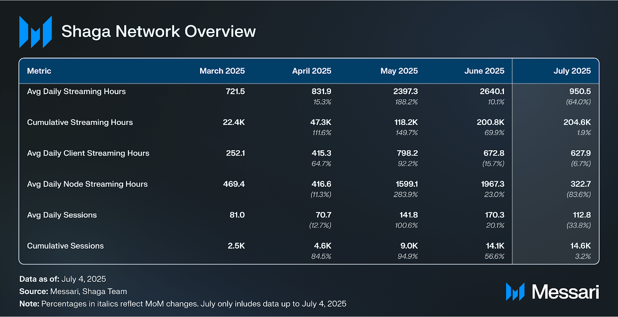Click the (33.8%) change value

point(579,225)
